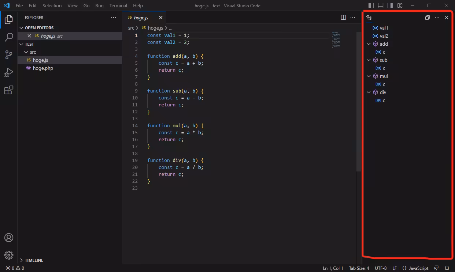Open the View menu
455x272 pixels.
coord(73,5)
